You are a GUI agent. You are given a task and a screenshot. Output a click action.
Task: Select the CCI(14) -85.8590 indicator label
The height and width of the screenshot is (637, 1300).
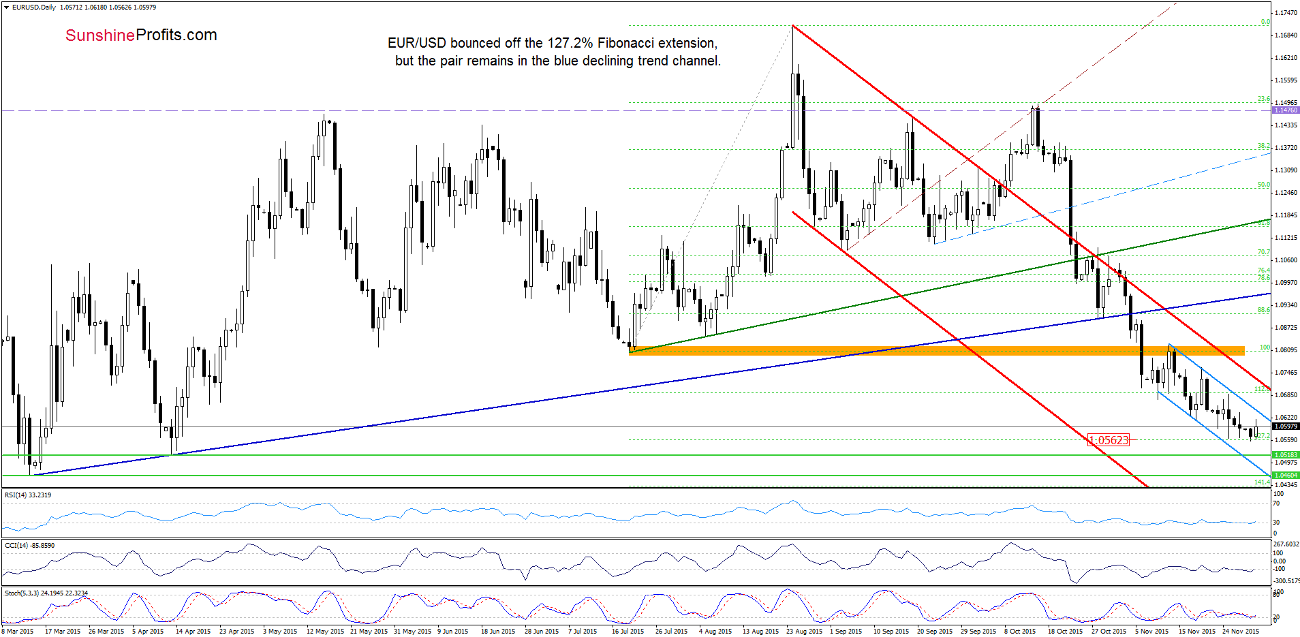[x=29, y=546]
